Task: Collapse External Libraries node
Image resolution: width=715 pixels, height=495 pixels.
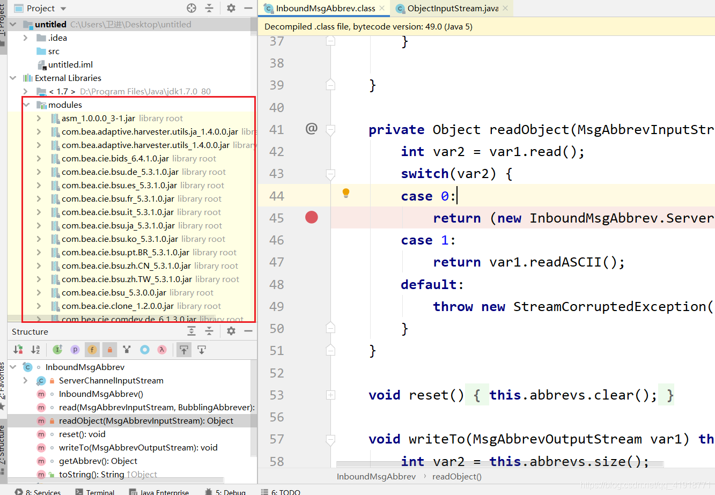Action: click(13, 78)
